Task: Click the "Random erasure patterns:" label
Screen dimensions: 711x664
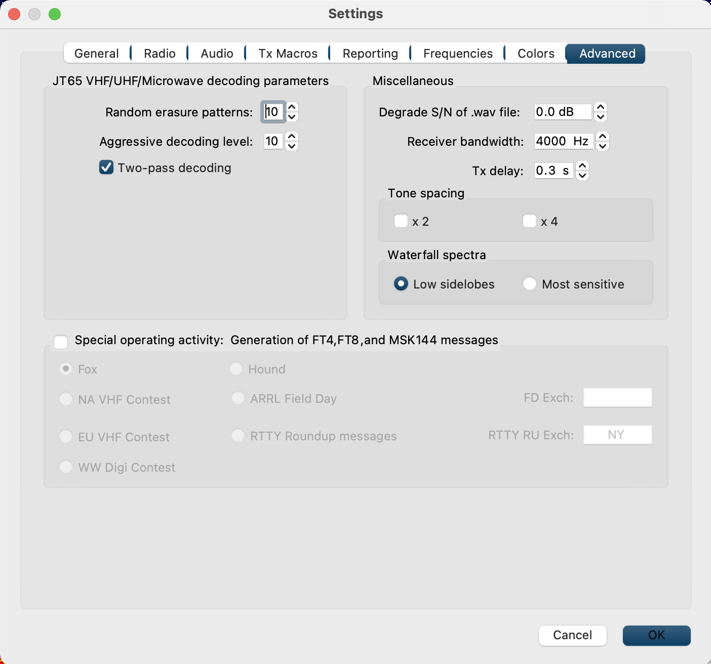Action: [x=179, y=112]
